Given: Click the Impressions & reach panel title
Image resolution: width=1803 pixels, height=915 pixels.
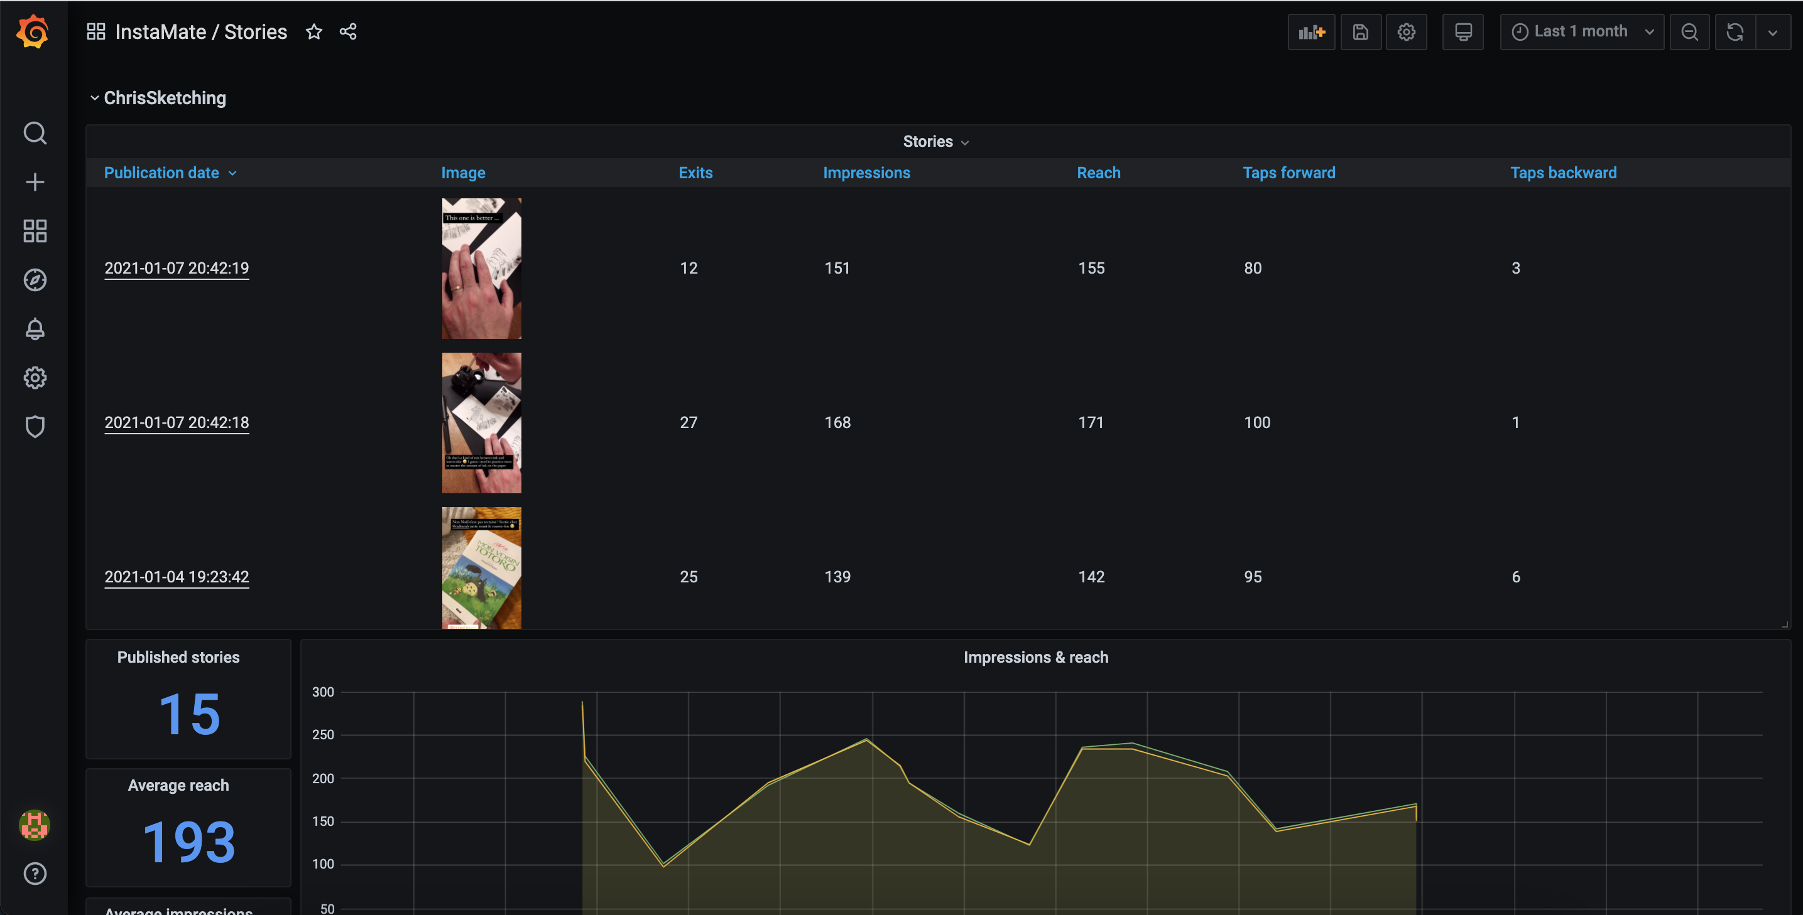Looking at the screenshot, I should 1036,657.
